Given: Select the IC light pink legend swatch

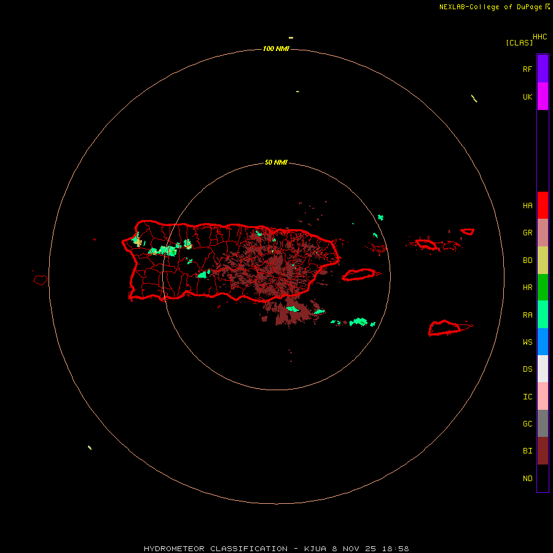Looking at the screenshot, I should (x=543, y=396).
